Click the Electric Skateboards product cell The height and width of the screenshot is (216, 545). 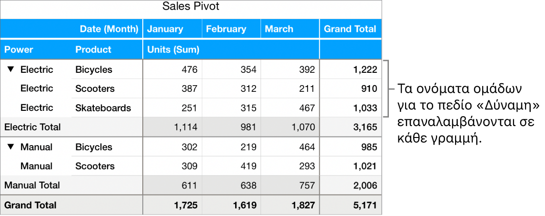coord(103,108)
